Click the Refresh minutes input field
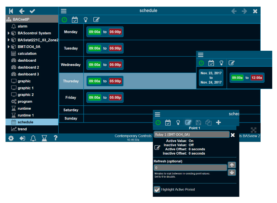This screenshot has width=277, height=203. [x=190, y=167]
